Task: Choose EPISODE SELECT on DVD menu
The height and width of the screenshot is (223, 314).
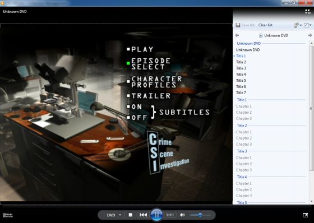Action: click(x=149, y=64)
